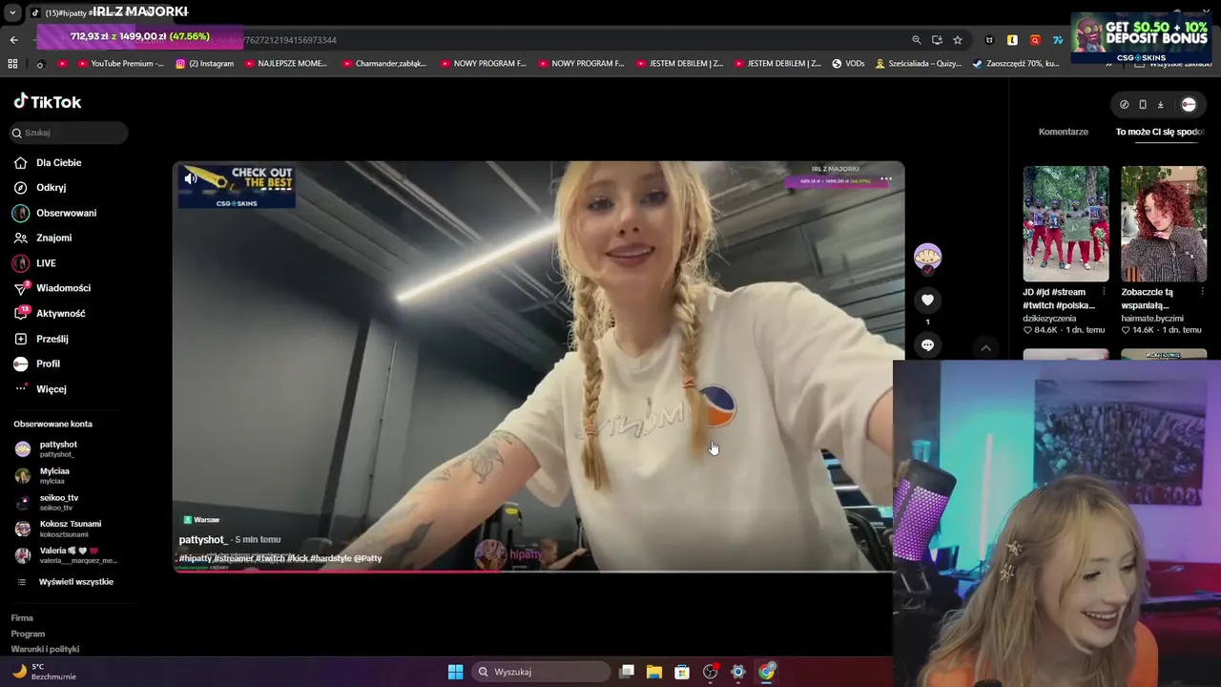Click the phone app icon in top pill
This screenshot has height=687, width=1221.
(1143, 105)
